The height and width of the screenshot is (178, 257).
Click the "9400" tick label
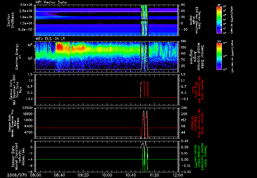point(29,126)
